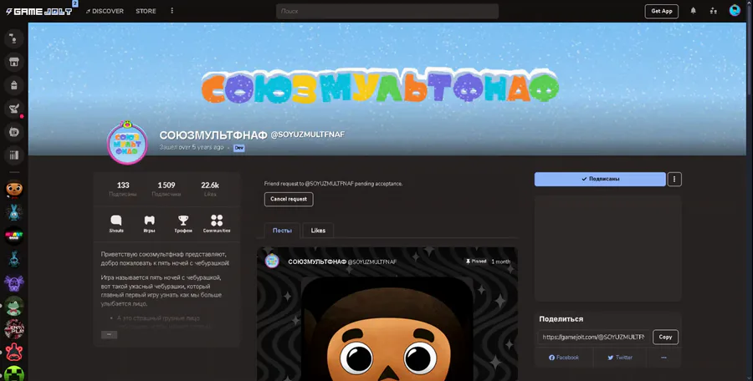Open the purple bear community in the sidebar
Image resolution: width=753 pixels, height=381 pixels.
click(14, 282)
